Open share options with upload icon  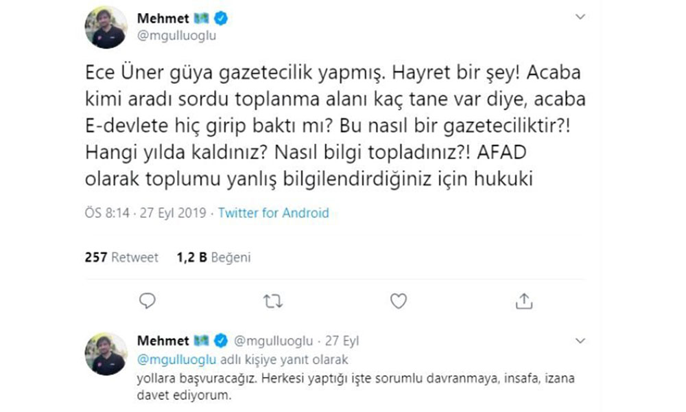pos(523,301)
